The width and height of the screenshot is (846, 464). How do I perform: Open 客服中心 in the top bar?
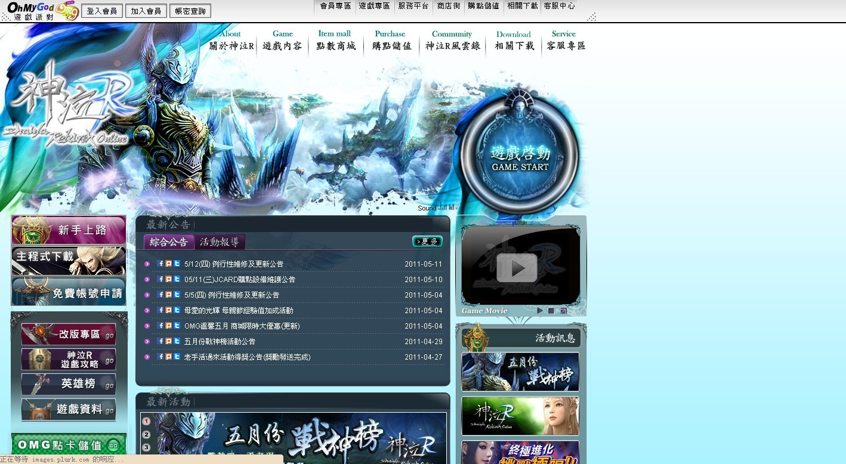pyautogui.click(x=559, y=6)
